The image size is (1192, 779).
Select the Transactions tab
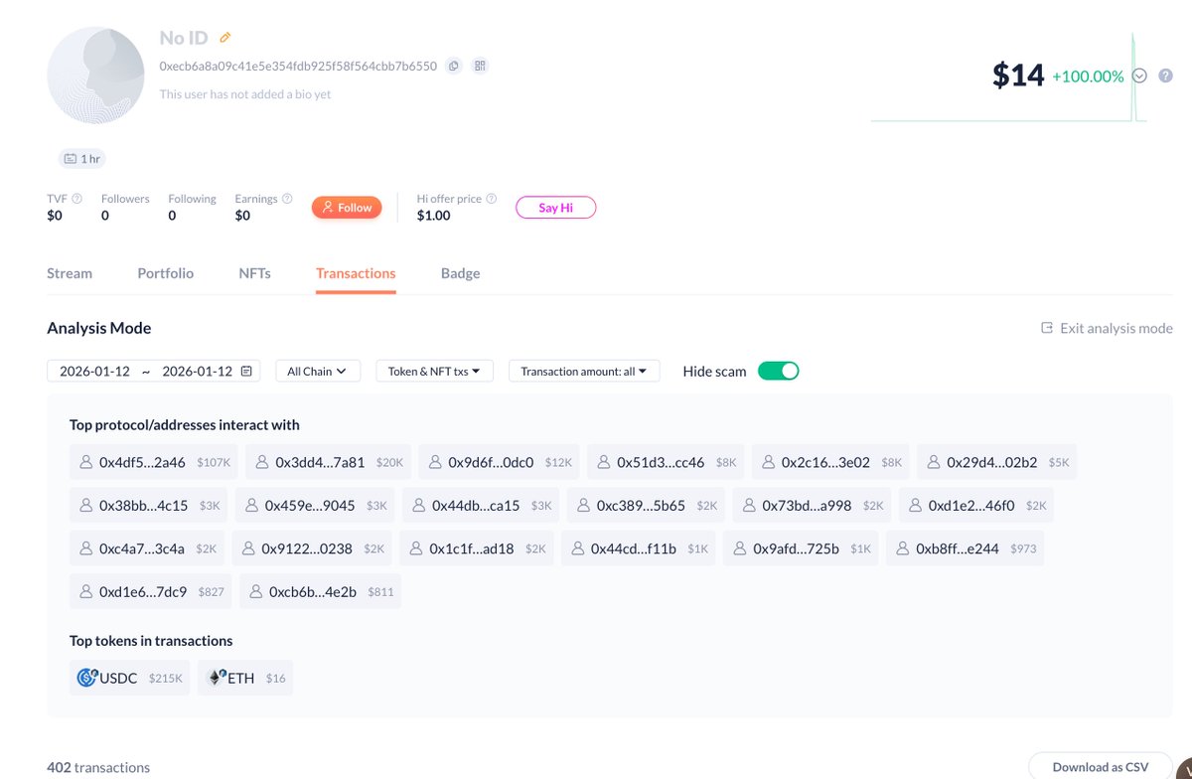(x=356, y=273)
